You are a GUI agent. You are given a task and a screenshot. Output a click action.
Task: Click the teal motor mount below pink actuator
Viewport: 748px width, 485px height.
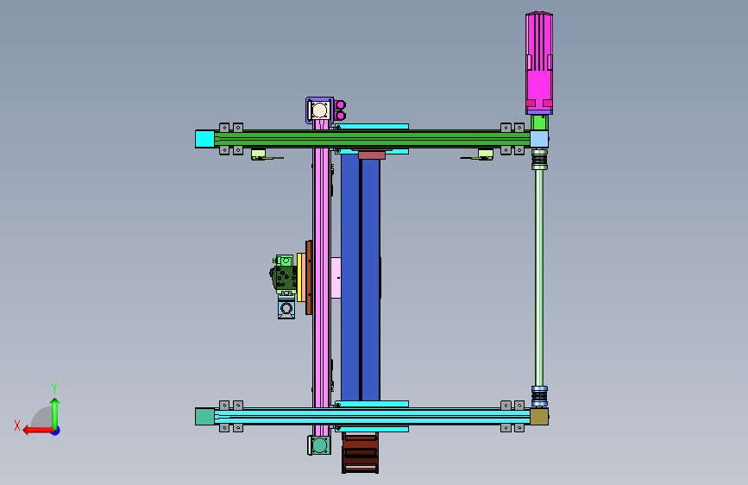(319, 445)
